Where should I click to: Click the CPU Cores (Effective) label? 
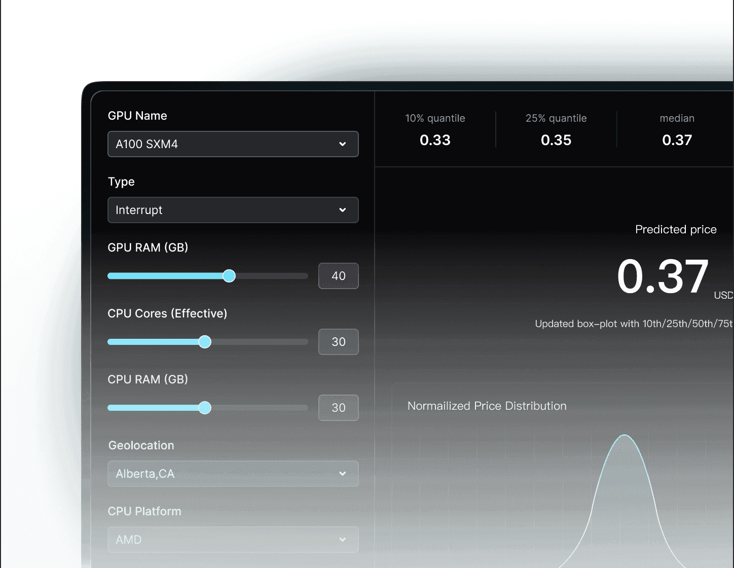167,313
